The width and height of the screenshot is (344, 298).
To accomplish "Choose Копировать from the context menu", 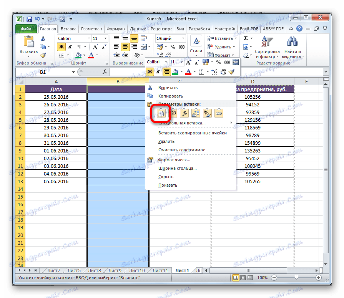I will pyautogui.click(x=171, y=96).
